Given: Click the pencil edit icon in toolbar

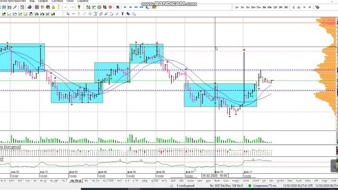Looking at the screenshot, I should 15,7.
